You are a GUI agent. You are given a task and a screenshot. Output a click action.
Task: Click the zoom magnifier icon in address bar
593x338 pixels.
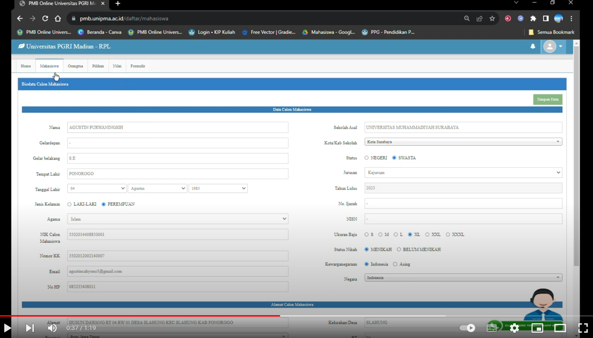coord(467,19)
